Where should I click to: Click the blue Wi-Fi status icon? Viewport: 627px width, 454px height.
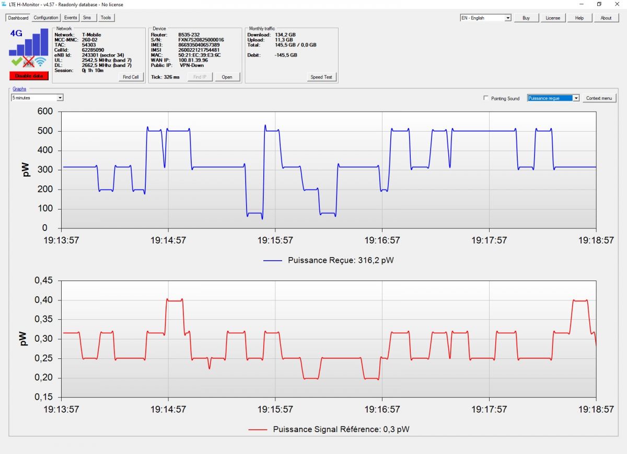tap(41, 62)
